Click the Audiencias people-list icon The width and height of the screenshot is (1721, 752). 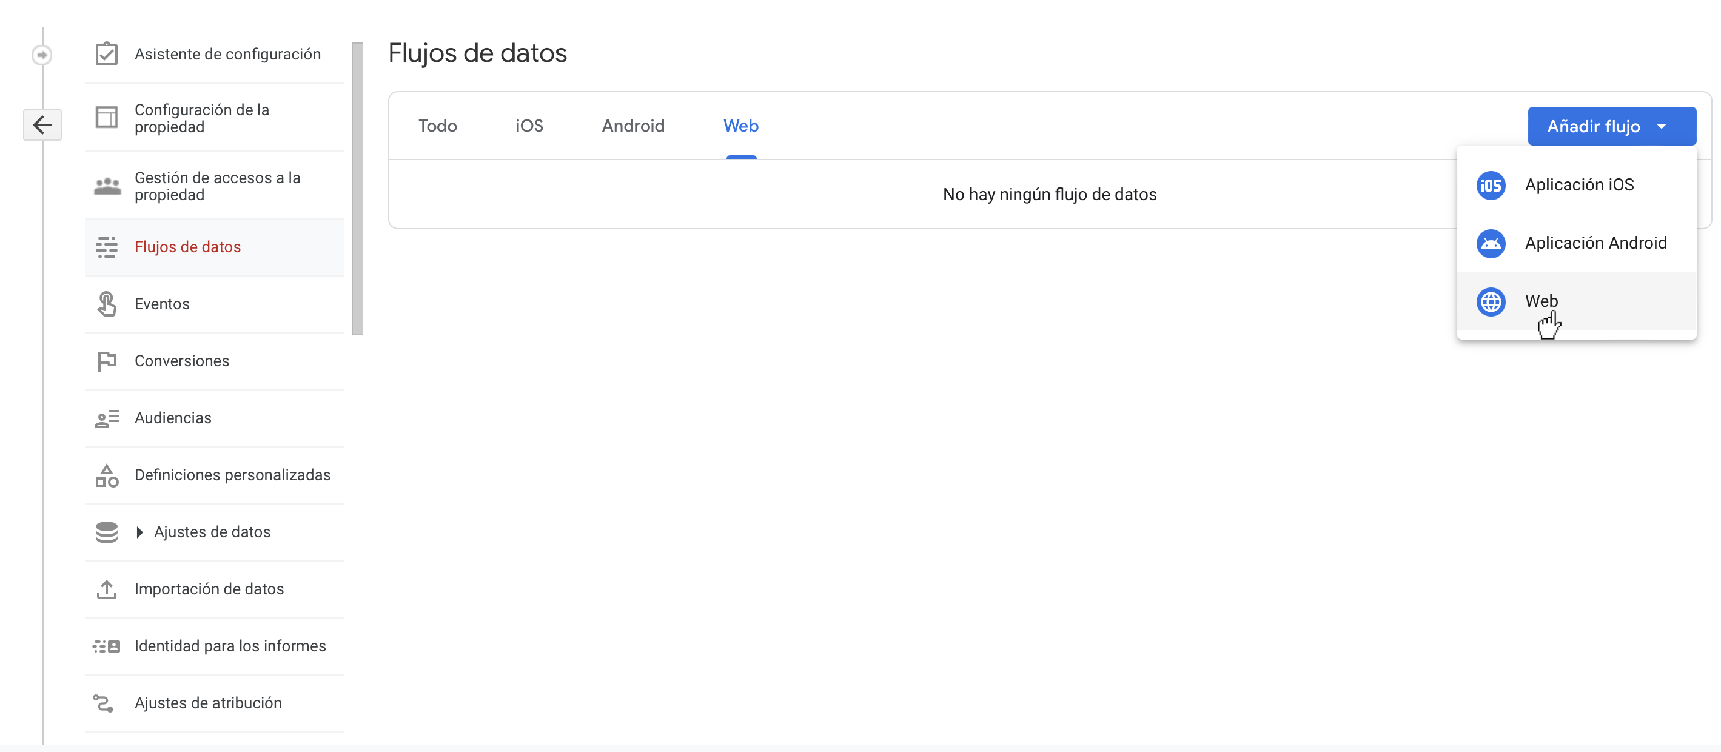coord(106,418)
